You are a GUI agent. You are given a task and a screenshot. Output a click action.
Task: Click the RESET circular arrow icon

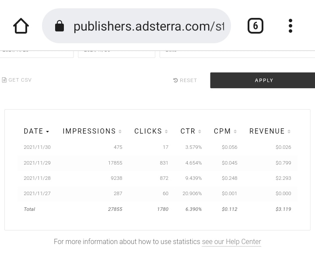pyautogui.click(x=175, y=80)
